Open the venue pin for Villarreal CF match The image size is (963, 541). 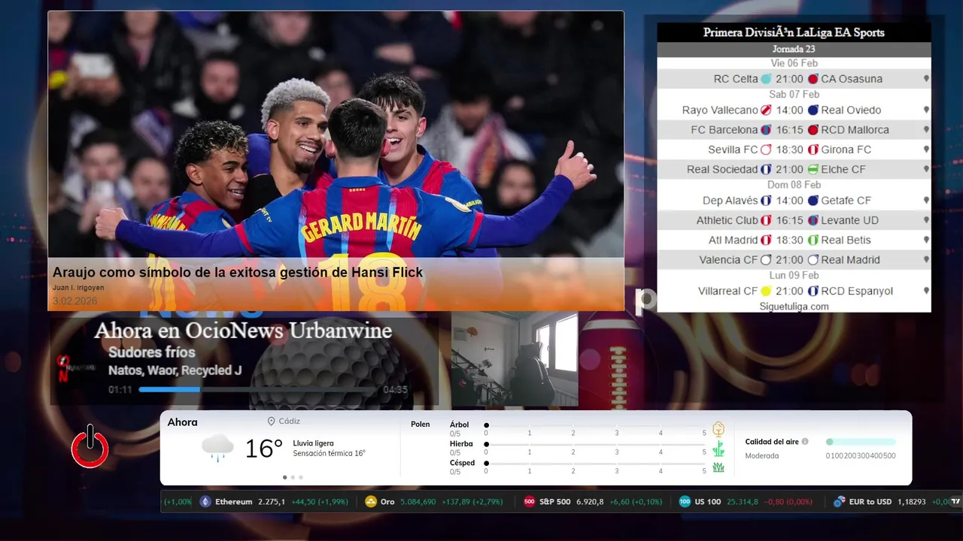coord(926,291)
